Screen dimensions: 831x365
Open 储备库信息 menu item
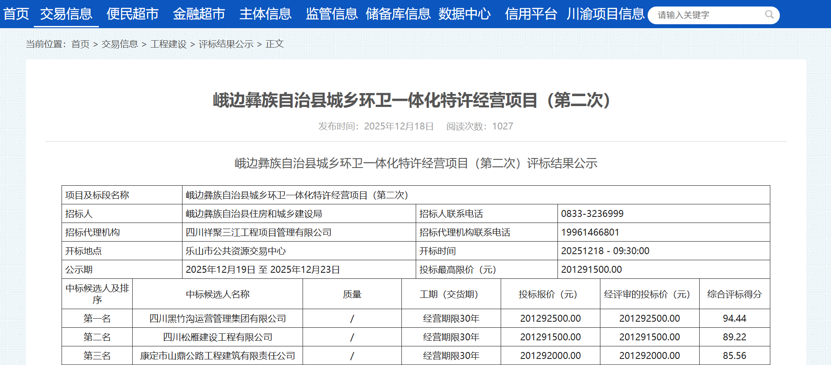click(398, 14)
